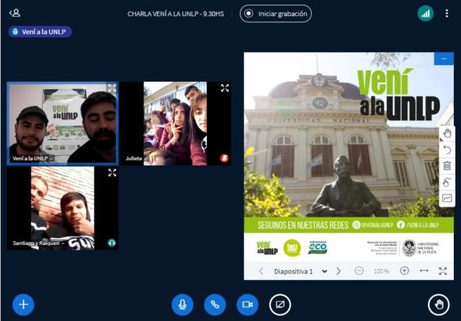Go to the next slide arrow
Image resolution: width=461 pixels, height=321 pixels.
click(339, 271)
